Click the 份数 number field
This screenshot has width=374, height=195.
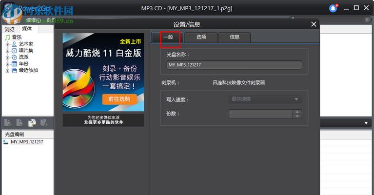pyautogui.click(x=260, y=114)
